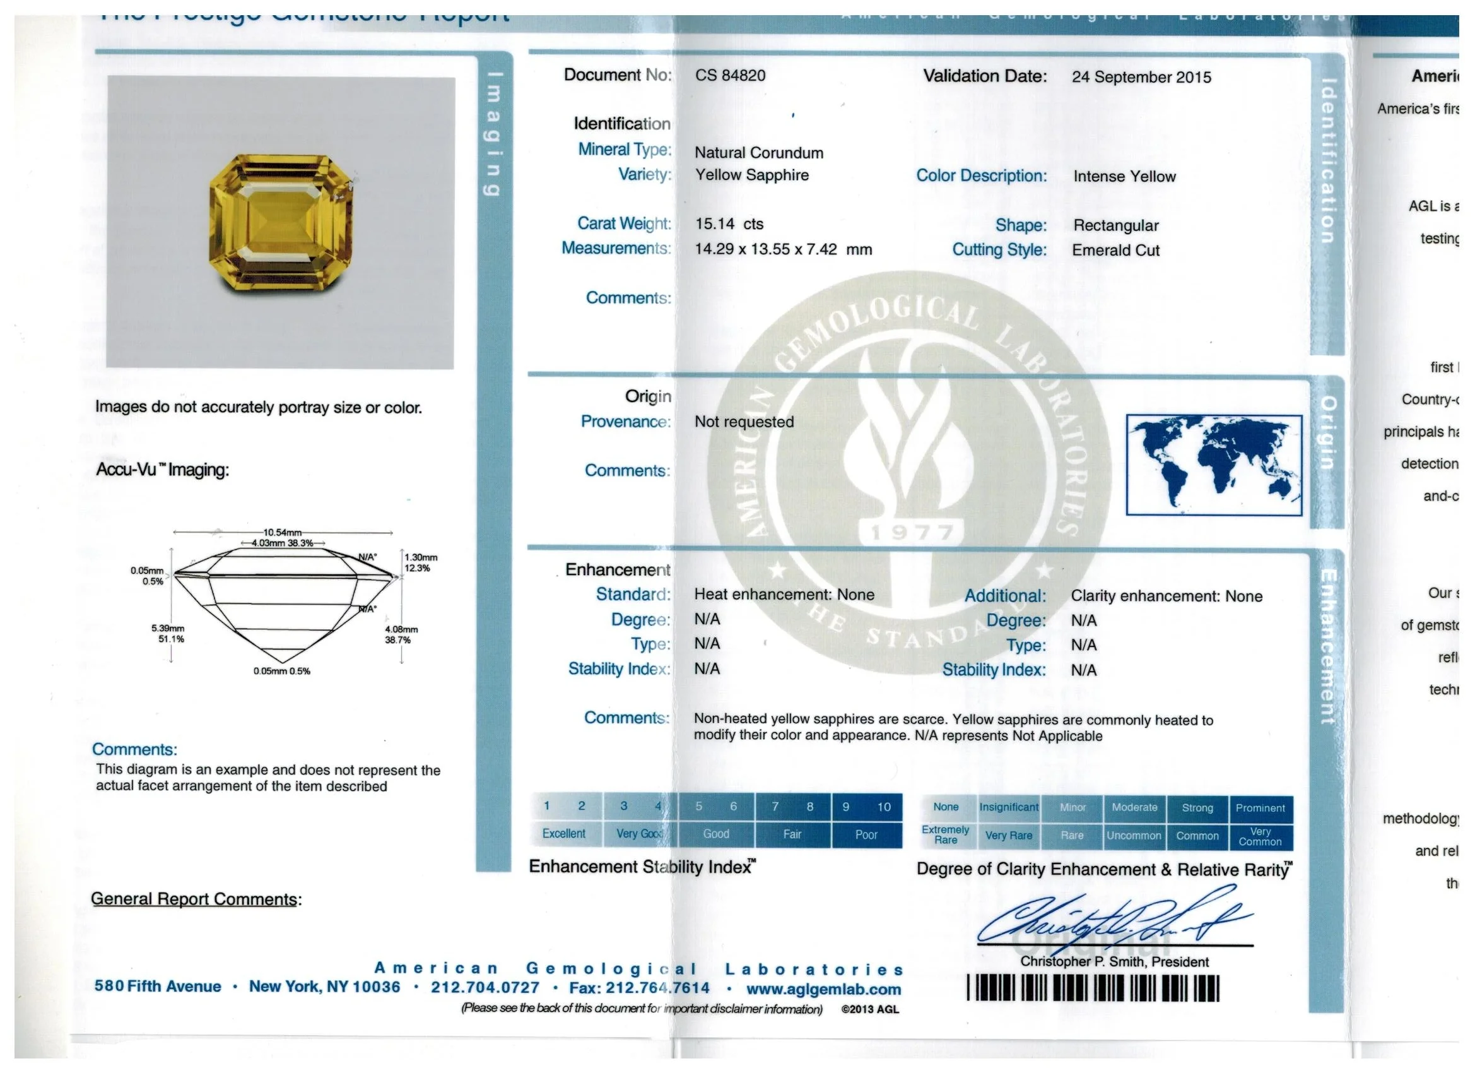
Task: Click the Strong clarity scale cell
Action: (x=1197, y=809)
